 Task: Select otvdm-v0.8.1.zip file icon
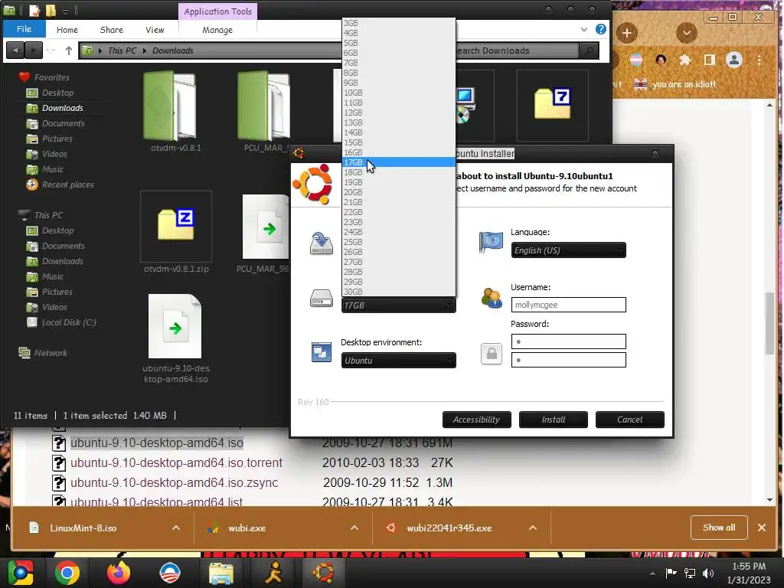[x=176, y=227]
